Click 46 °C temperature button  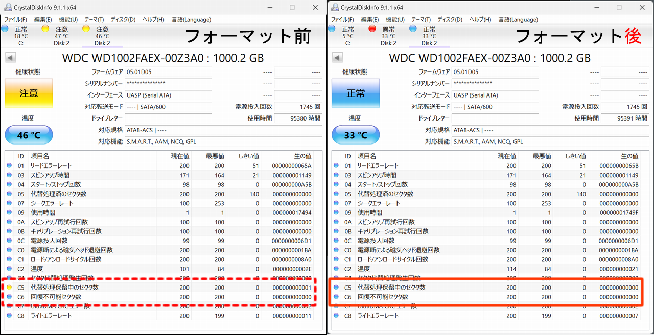point(29,135)
